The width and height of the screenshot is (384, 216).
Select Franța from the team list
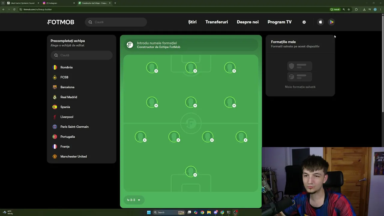(82, 147)
